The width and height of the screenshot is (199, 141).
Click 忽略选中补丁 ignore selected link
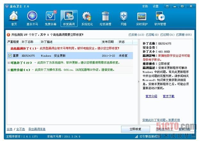click(x=164, y=129)
